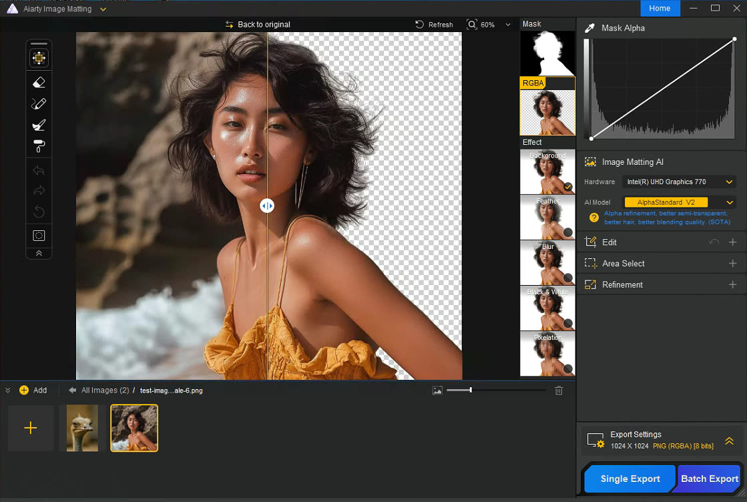Click the Single Export button
The width and height of the screenshot is (747, 502).
point(630,479)
